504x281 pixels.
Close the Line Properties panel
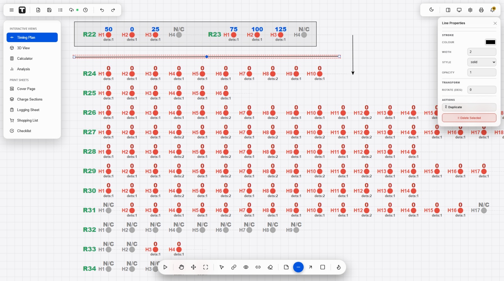click(x=495, y=23)
